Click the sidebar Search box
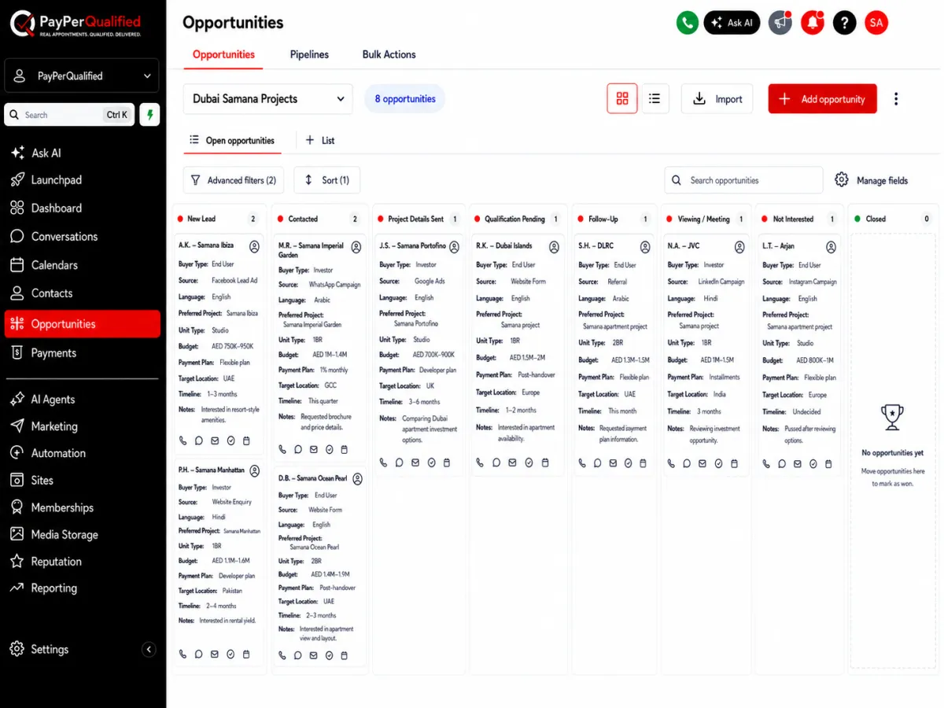This screenshot has width=944, height=708. pos(69,115)
